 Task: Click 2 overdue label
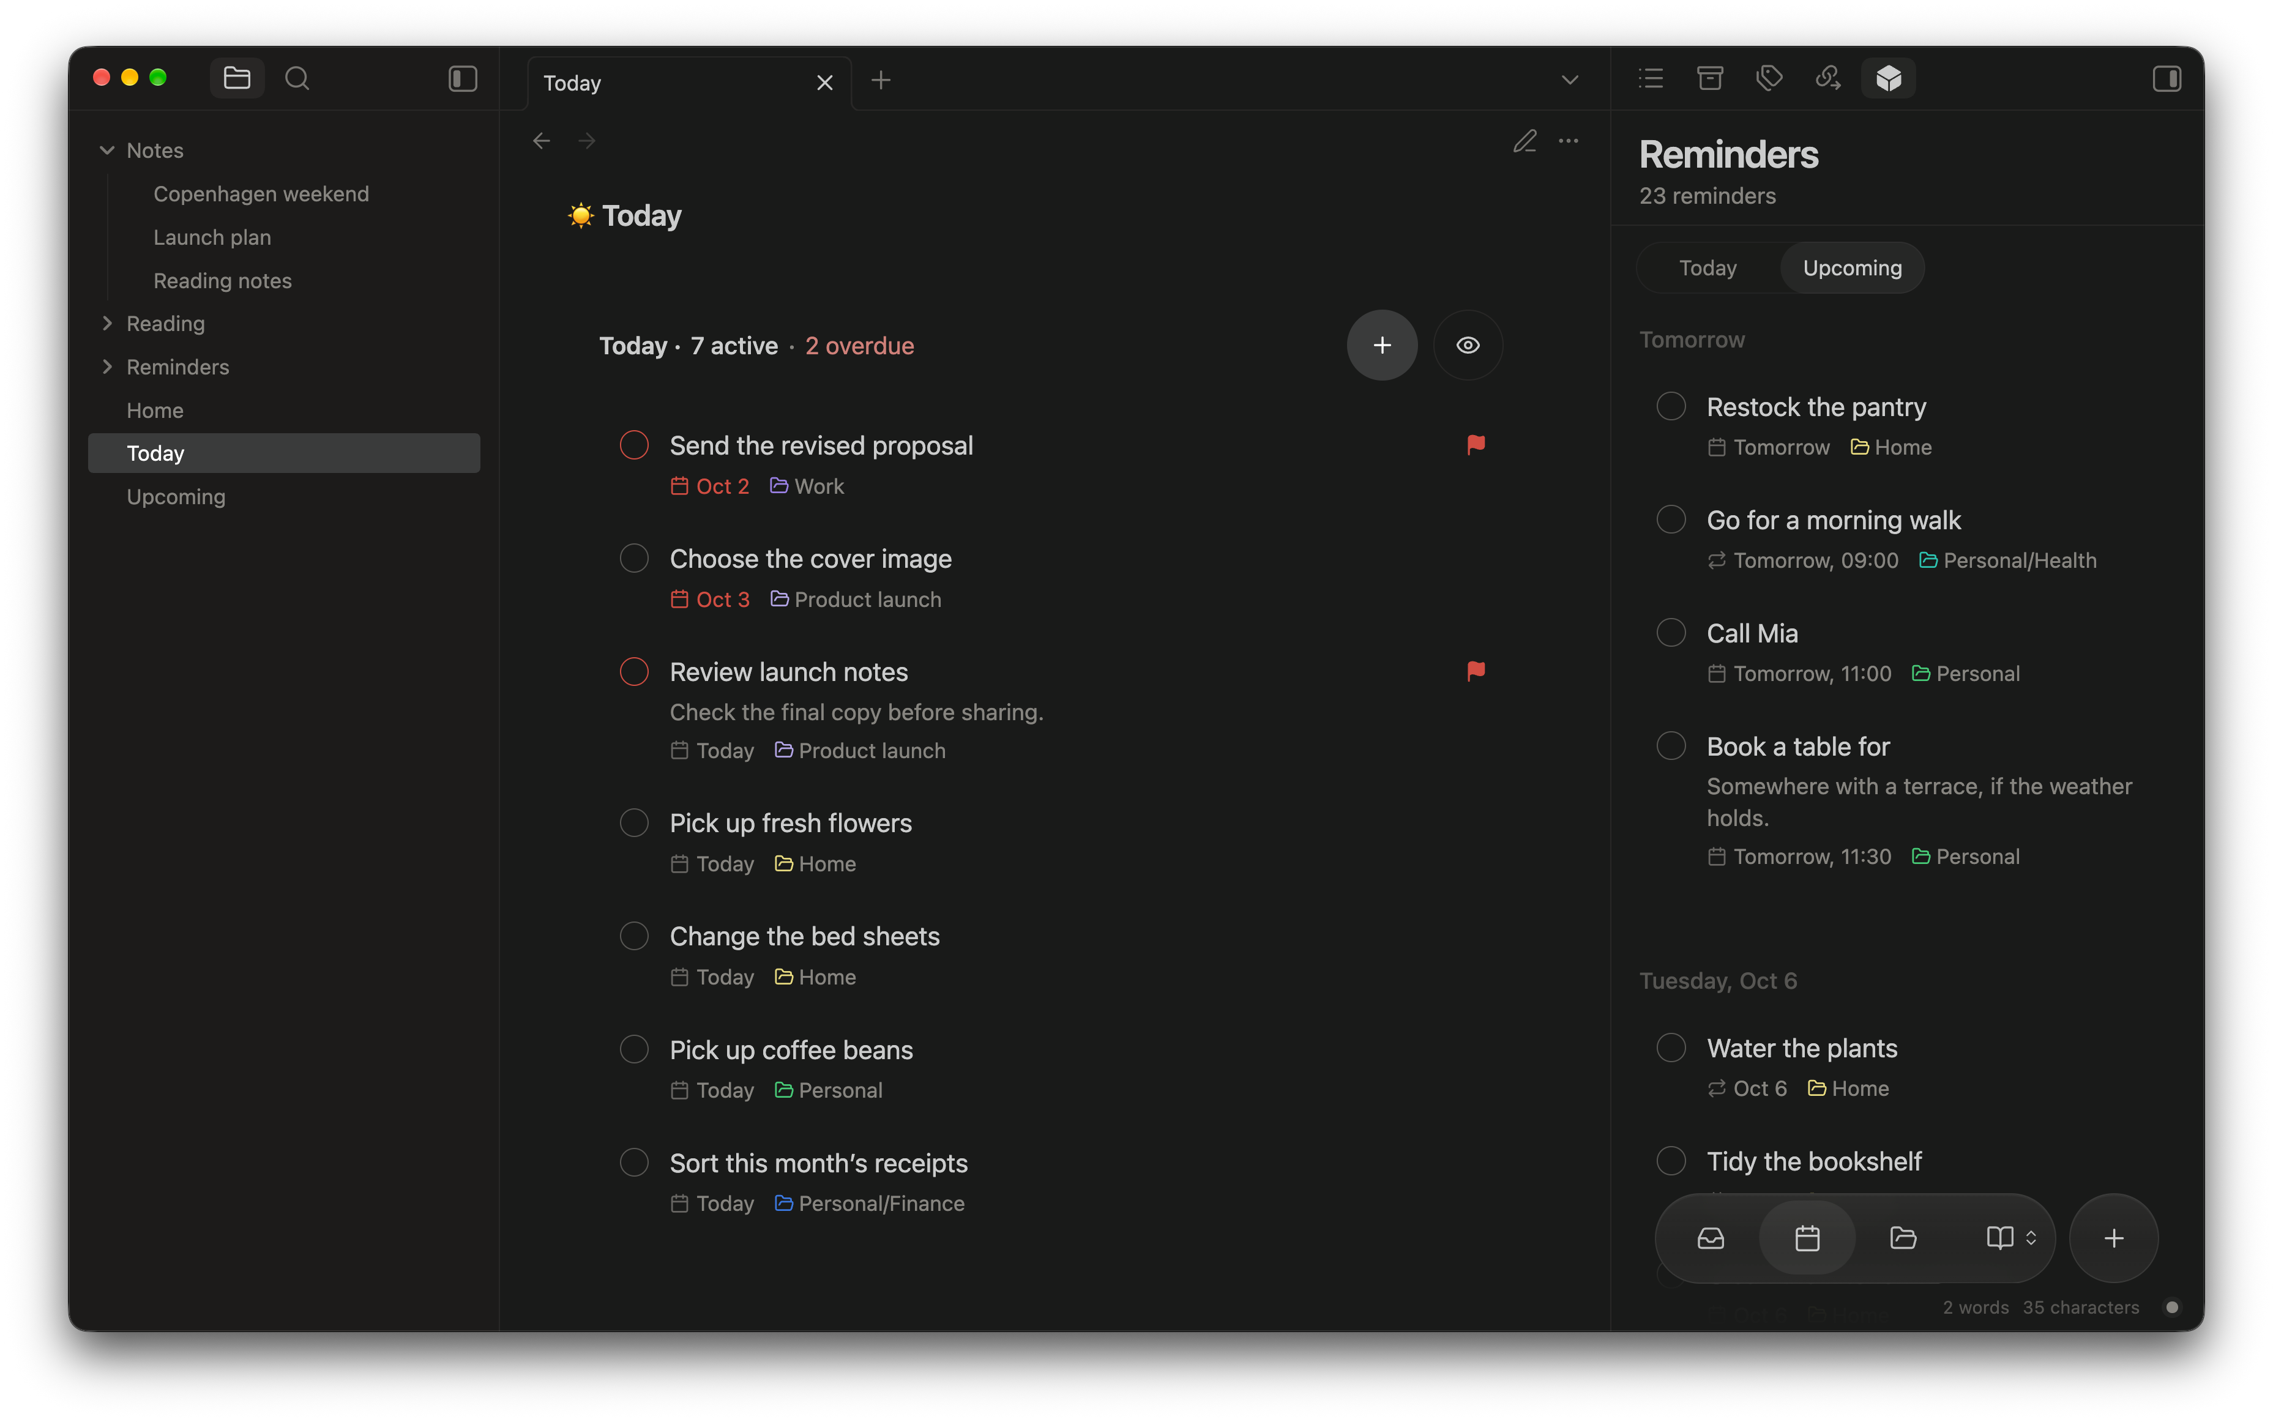pos(859,346)
